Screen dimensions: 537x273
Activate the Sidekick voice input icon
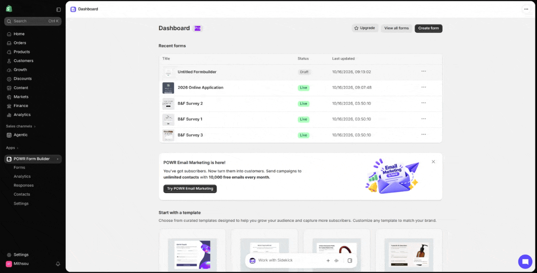(x=336, y=260)
